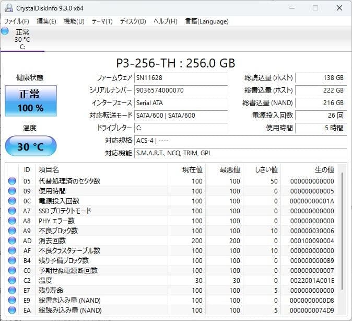Image resolution: width=352 pixels, height=321 pixels.
Task: Click the S.M.A.R.T. list vertical scrollbar
Action: 342,232
